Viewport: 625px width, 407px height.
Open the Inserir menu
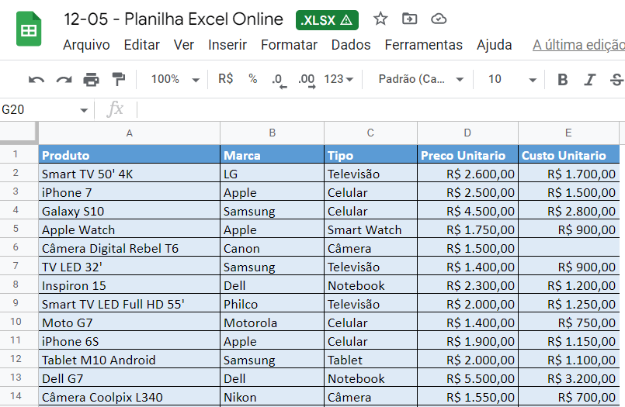click(x=227, y=45)
